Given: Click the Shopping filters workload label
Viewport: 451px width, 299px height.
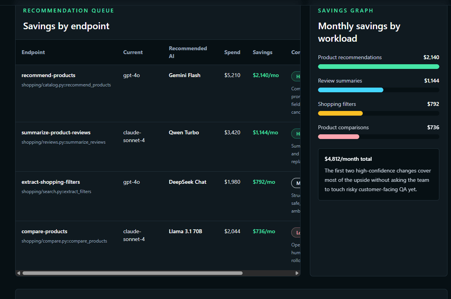Looking at the screenshot, I should click(337, 104).
